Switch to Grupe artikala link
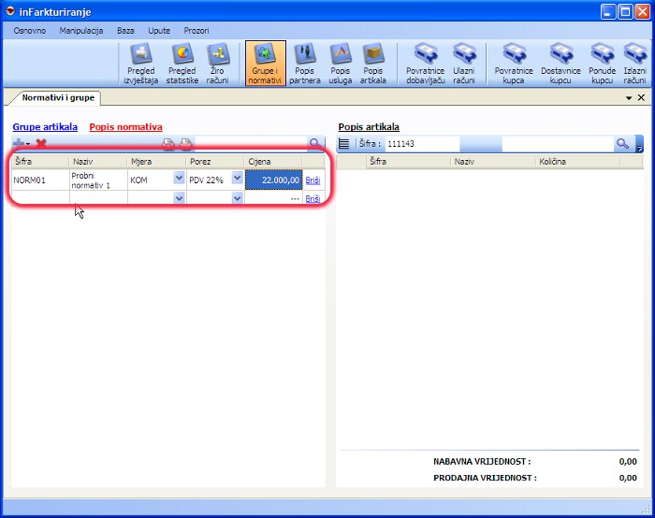 click(x=45, y=127)
